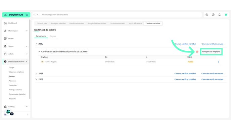Screen dimensions: 231x130
Task: Open the notifications bell icon
Action: click(220, 15)
